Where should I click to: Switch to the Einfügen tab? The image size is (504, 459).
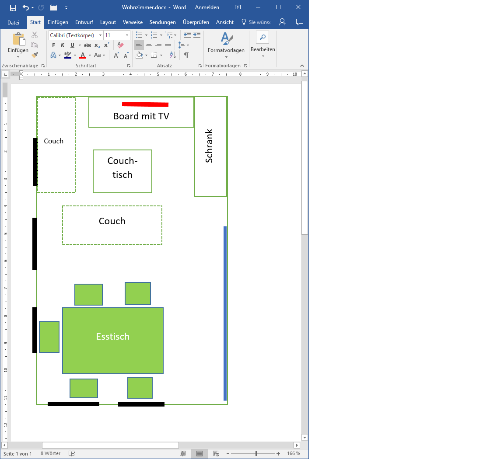point(58,22)
